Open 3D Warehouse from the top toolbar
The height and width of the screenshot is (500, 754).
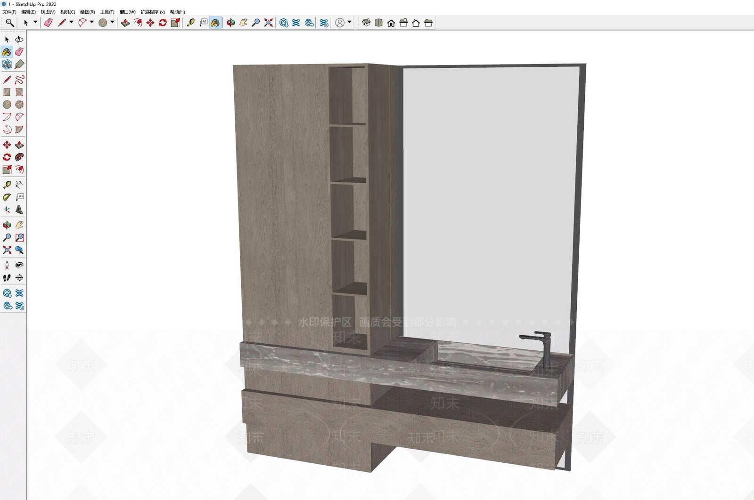coord(284,23)
